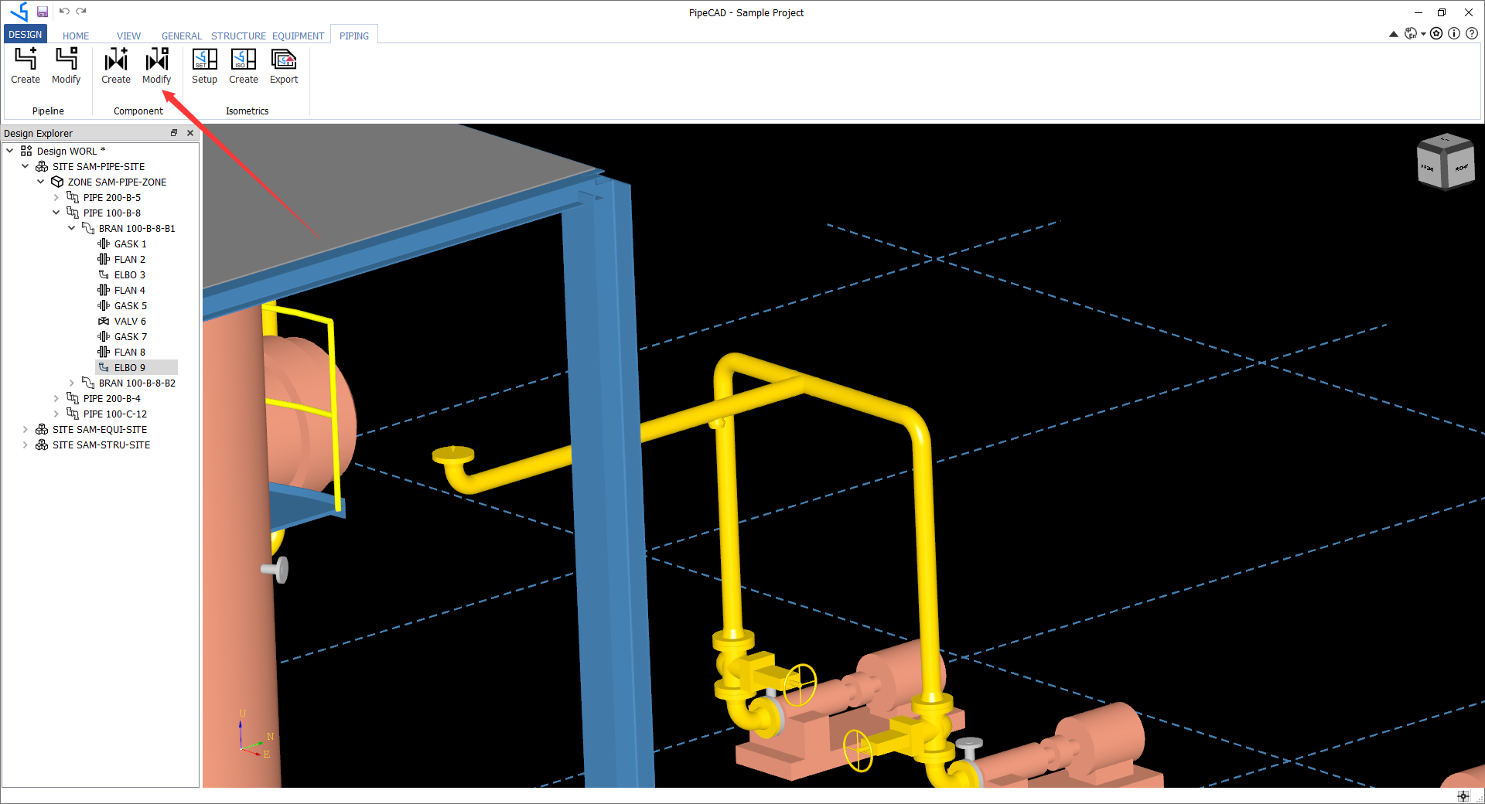
Task: Select the Pipeline Create tool
Action: (26, 66)
